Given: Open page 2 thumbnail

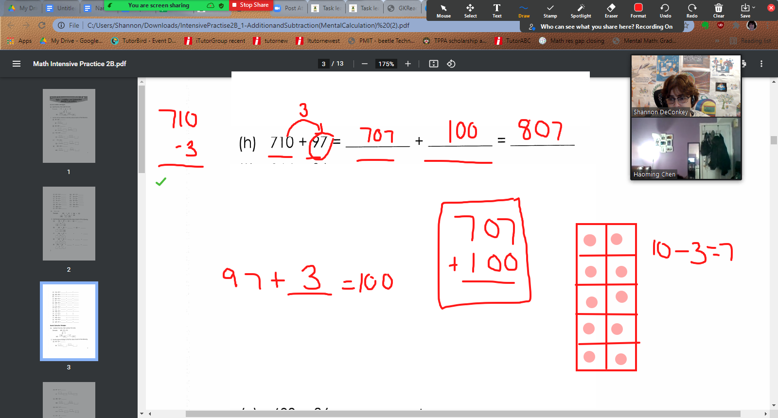Looking at the screenshot, I should pos(69,224).
